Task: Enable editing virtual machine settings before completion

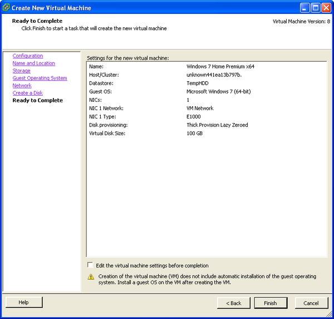Action: [91, 266]
